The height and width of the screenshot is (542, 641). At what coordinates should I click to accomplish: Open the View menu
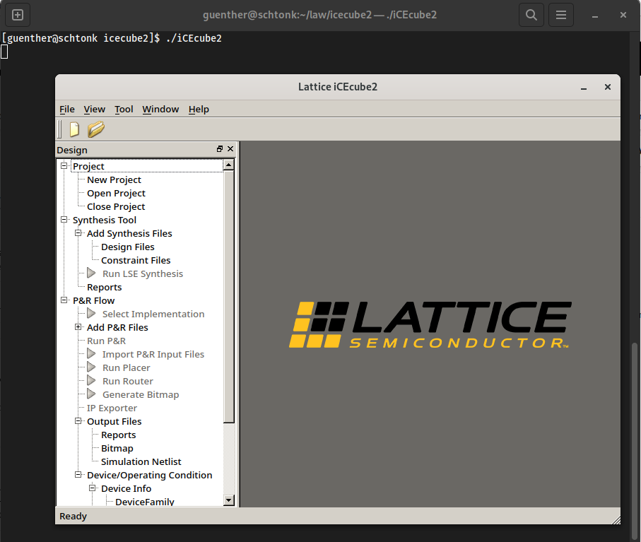(95, 109)
